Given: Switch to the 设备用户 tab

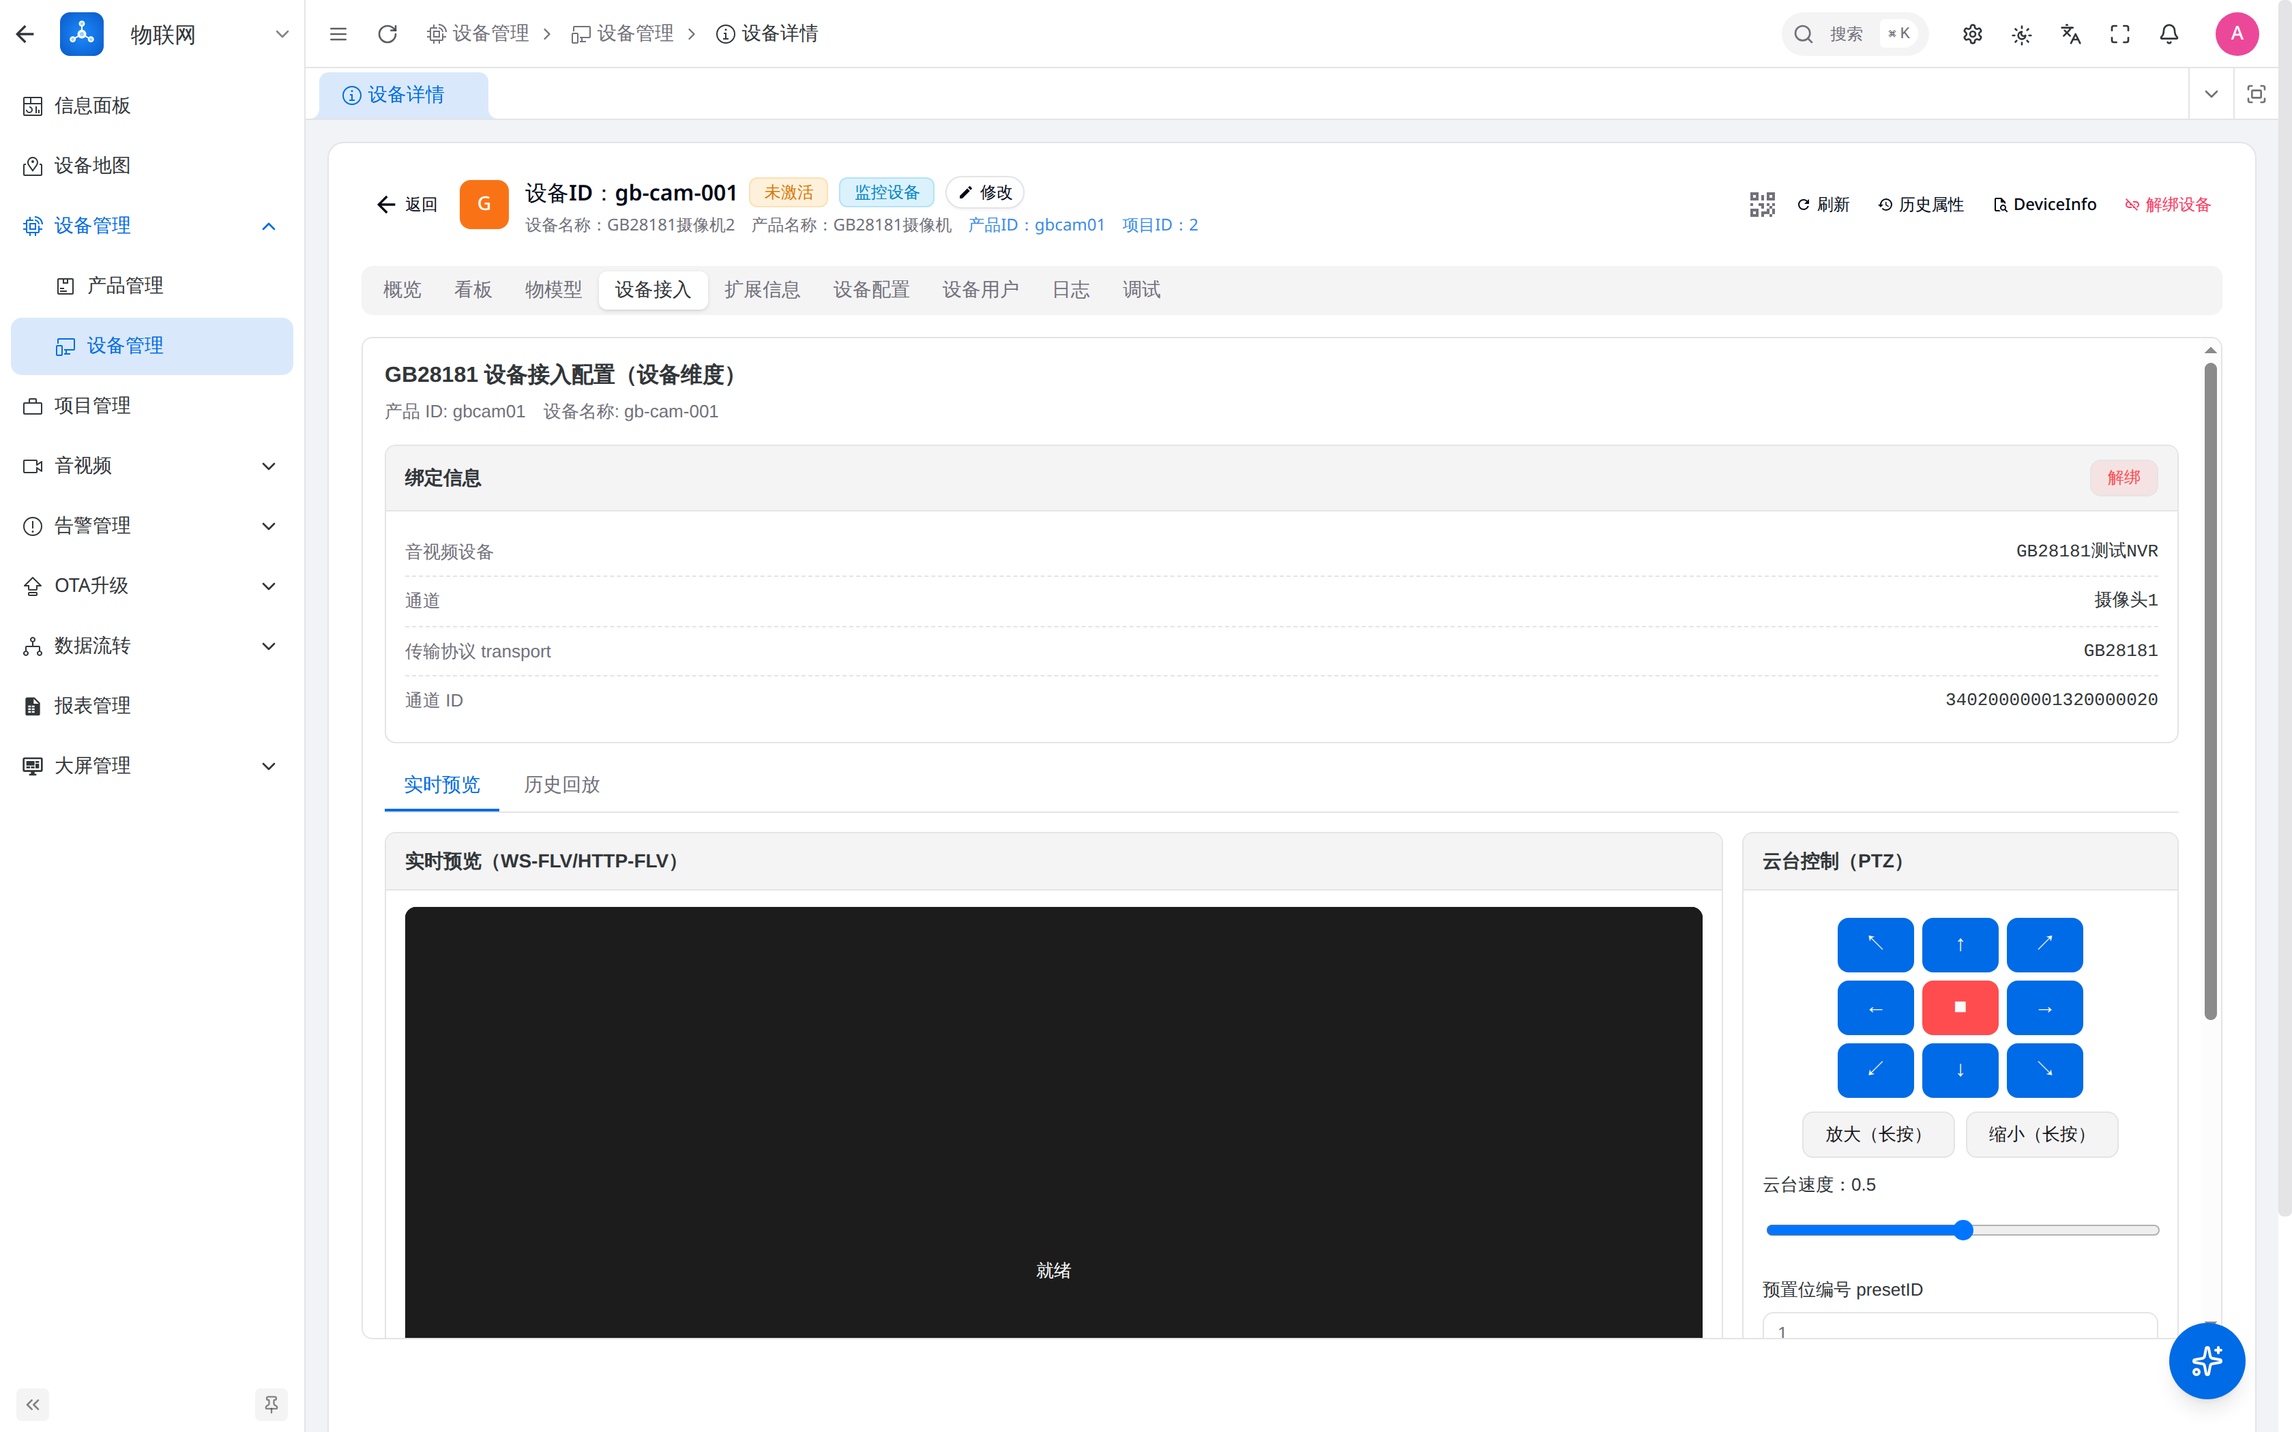Looking at the screenshot, I should click(x=980, y=290).
